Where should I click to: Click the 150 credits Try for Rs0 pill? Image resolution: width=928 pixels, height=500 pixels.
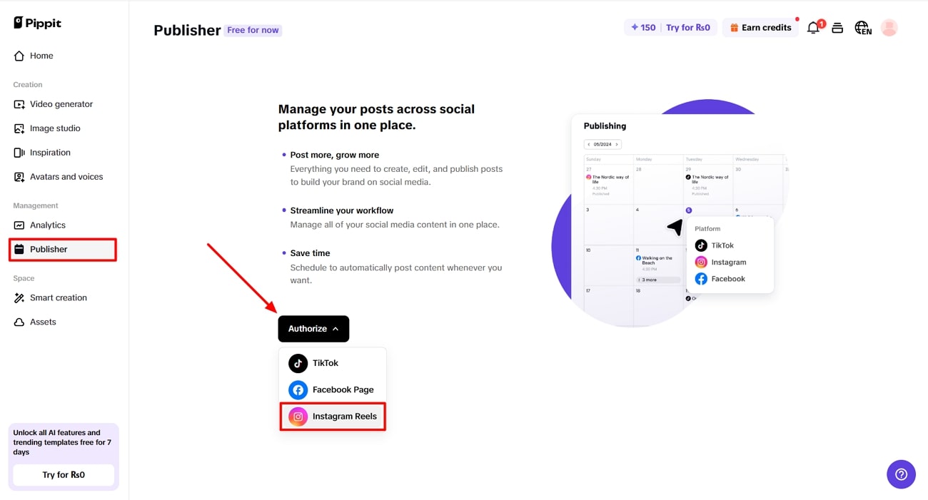pos(670,28)
